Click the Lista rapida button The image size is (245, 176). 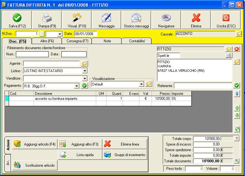80,155
